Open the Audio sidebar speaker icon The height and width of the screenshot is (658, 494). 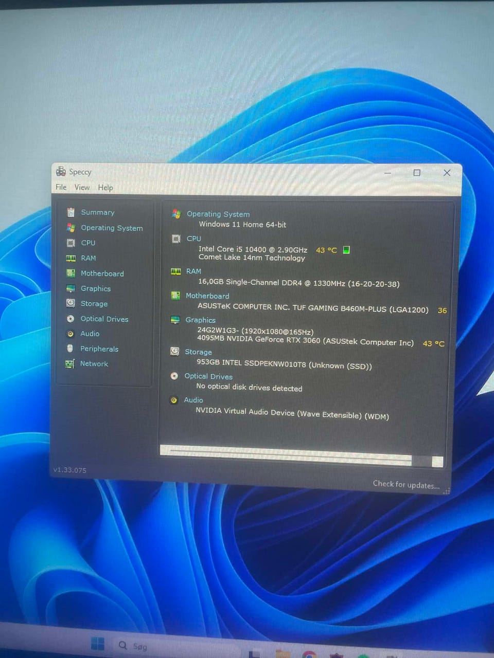[70, 334]
